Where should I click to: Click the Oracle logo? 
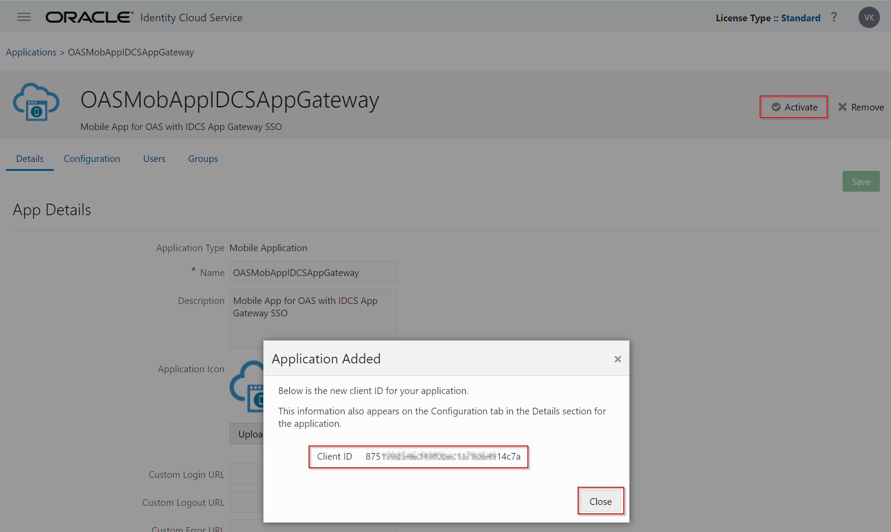[89, 17]
